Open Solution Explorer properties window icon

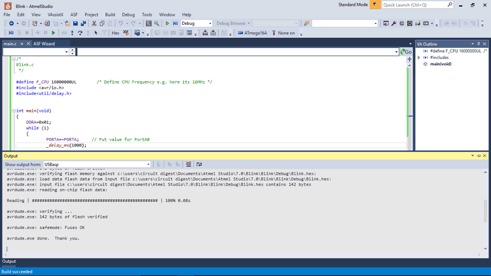149,24
